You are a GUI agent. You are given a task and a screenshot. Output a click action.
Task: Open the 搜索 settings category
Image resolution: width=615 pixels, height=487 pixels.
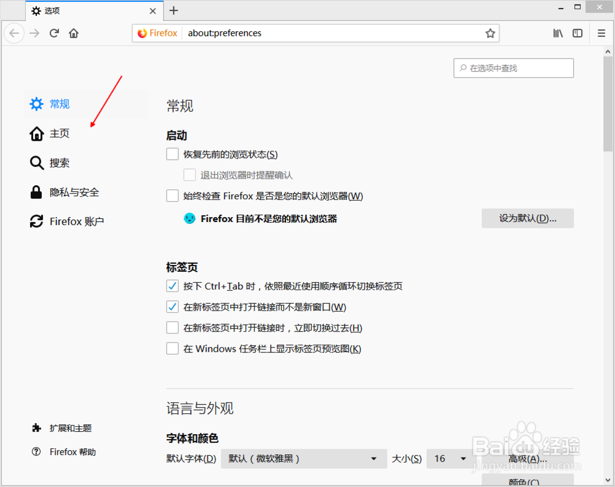point(85,163)
